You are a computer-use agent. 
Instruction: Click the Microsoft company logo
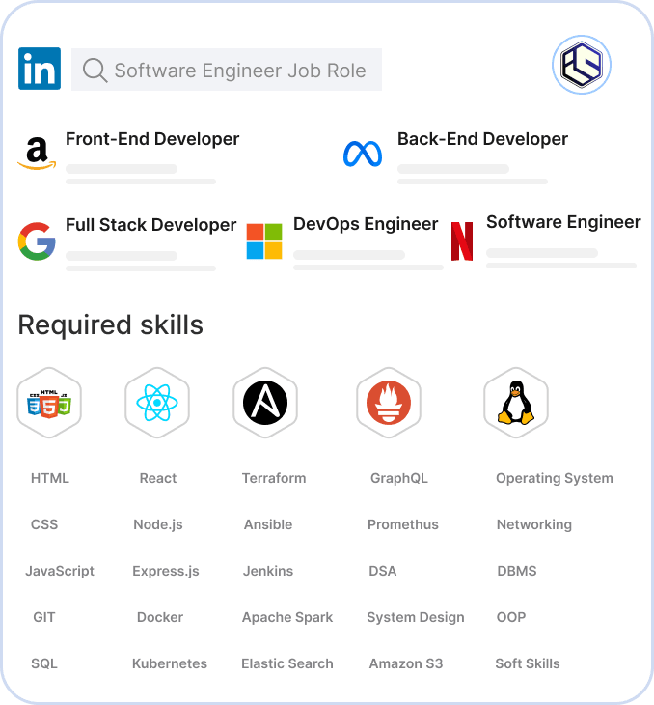pyautogui.click(x=264, y=241)
